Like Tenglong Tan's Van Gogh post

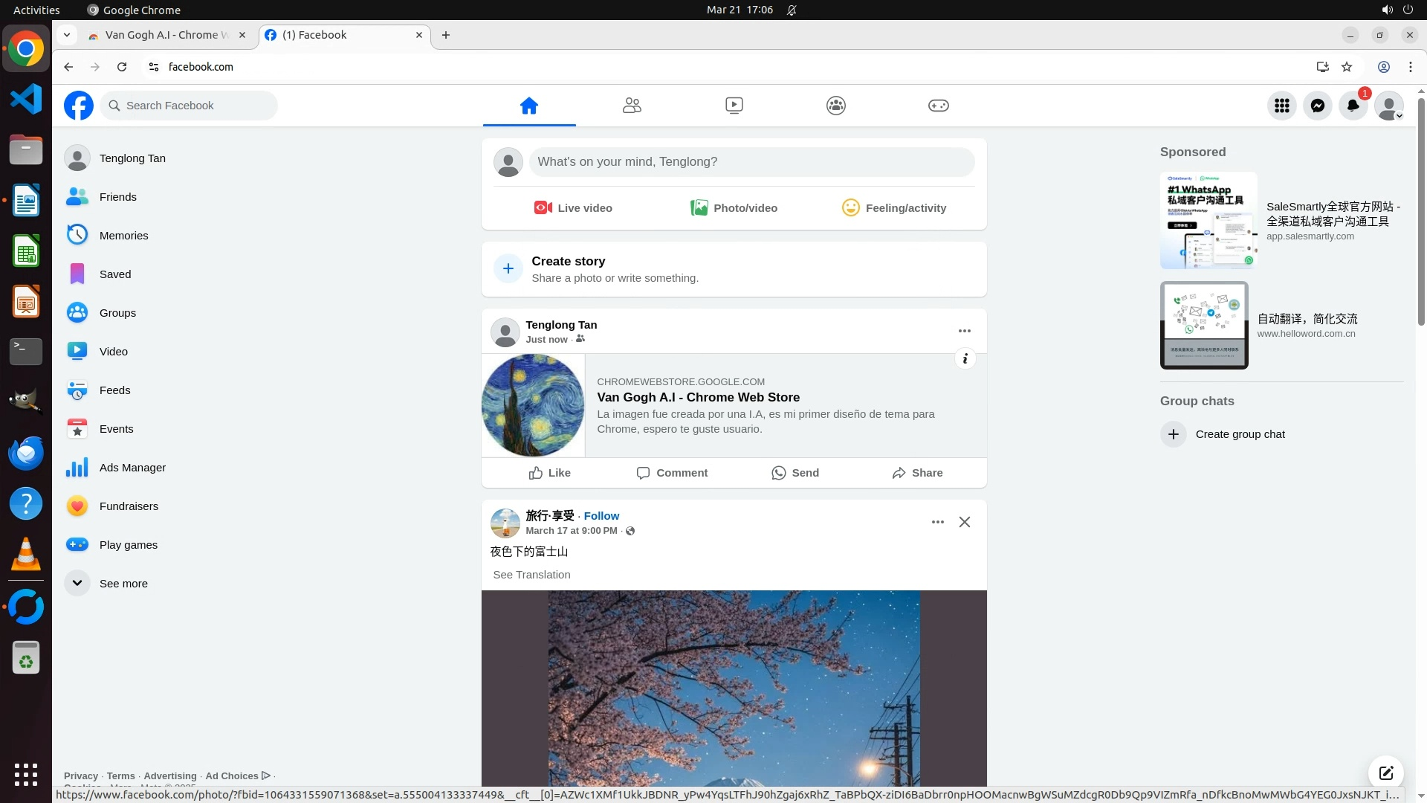(x=549, y=473)
